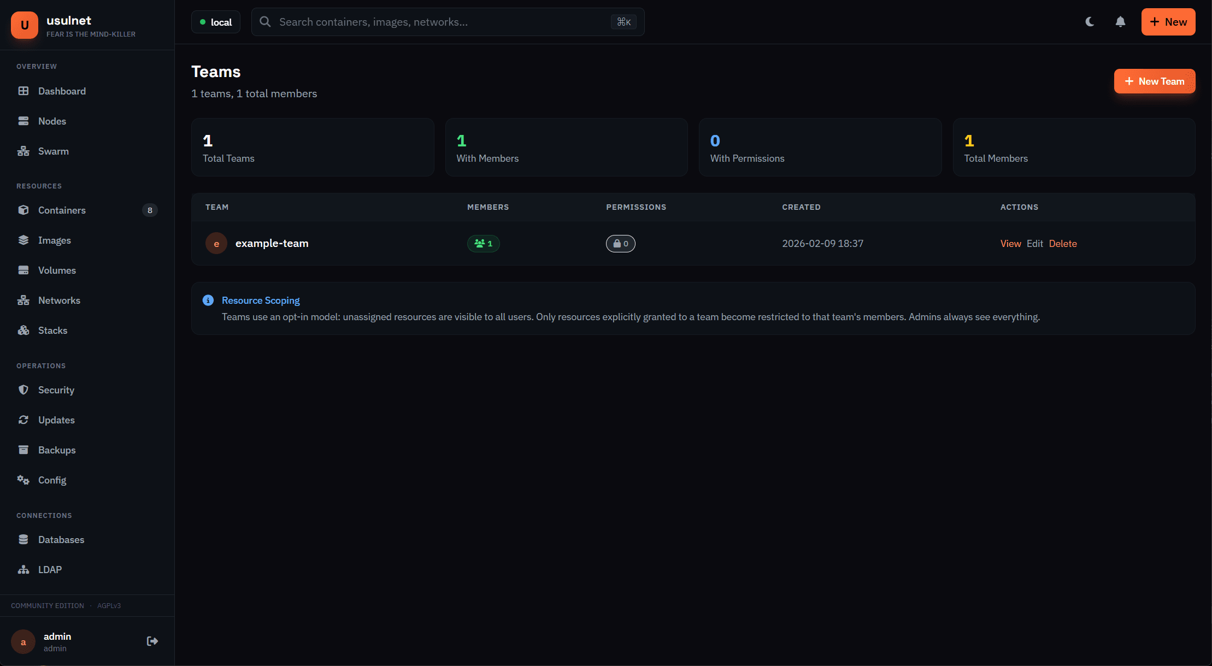This screenshot has height=666, width=1212.
Task: Click the green local environment status dot
Action: [x=203, y=22]
